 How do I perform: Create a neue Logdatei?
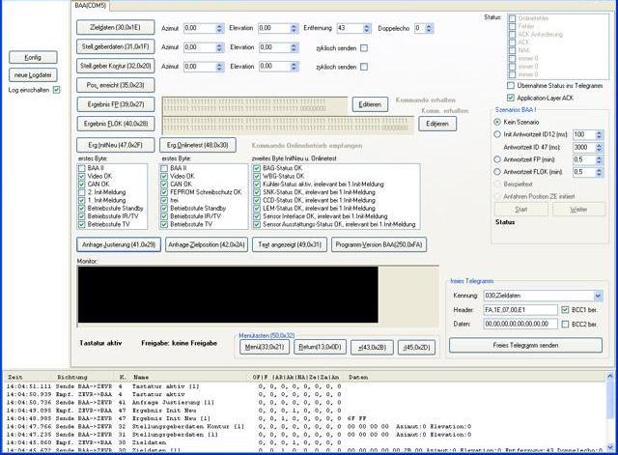[33, 75]
